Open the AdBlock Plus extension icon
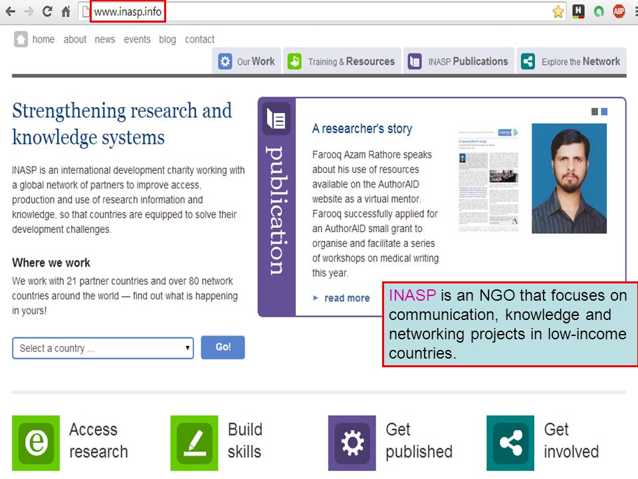The width and height of the screenshot is (638, 479). [619, 11]
